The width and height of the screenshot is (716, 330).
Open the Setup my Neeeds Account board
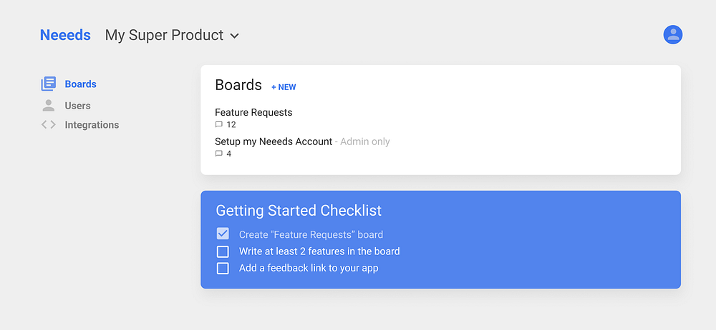(274, 141)
